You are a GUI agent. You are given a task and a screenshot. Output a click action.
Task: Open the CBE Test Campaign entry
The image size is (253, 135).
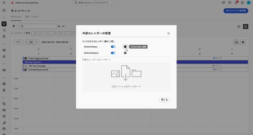[x=37, y=66]
